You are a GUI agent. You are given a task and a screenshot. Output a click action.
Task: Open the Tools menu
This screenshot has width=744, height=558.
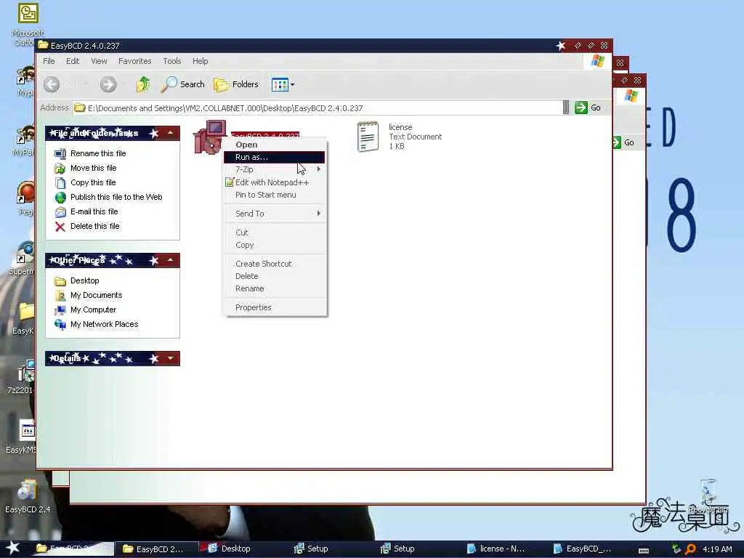coord(172,61)
